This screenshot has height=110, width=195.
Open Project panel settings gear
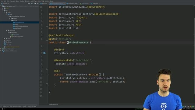35,4
